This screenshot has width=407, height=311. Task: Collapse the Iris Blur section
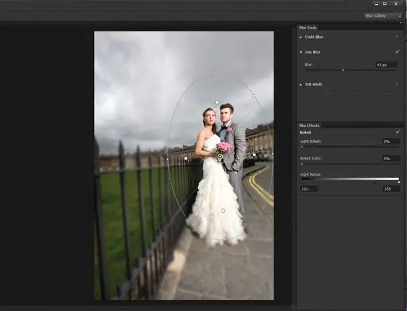pyautogui.click(x=301, y=51)
